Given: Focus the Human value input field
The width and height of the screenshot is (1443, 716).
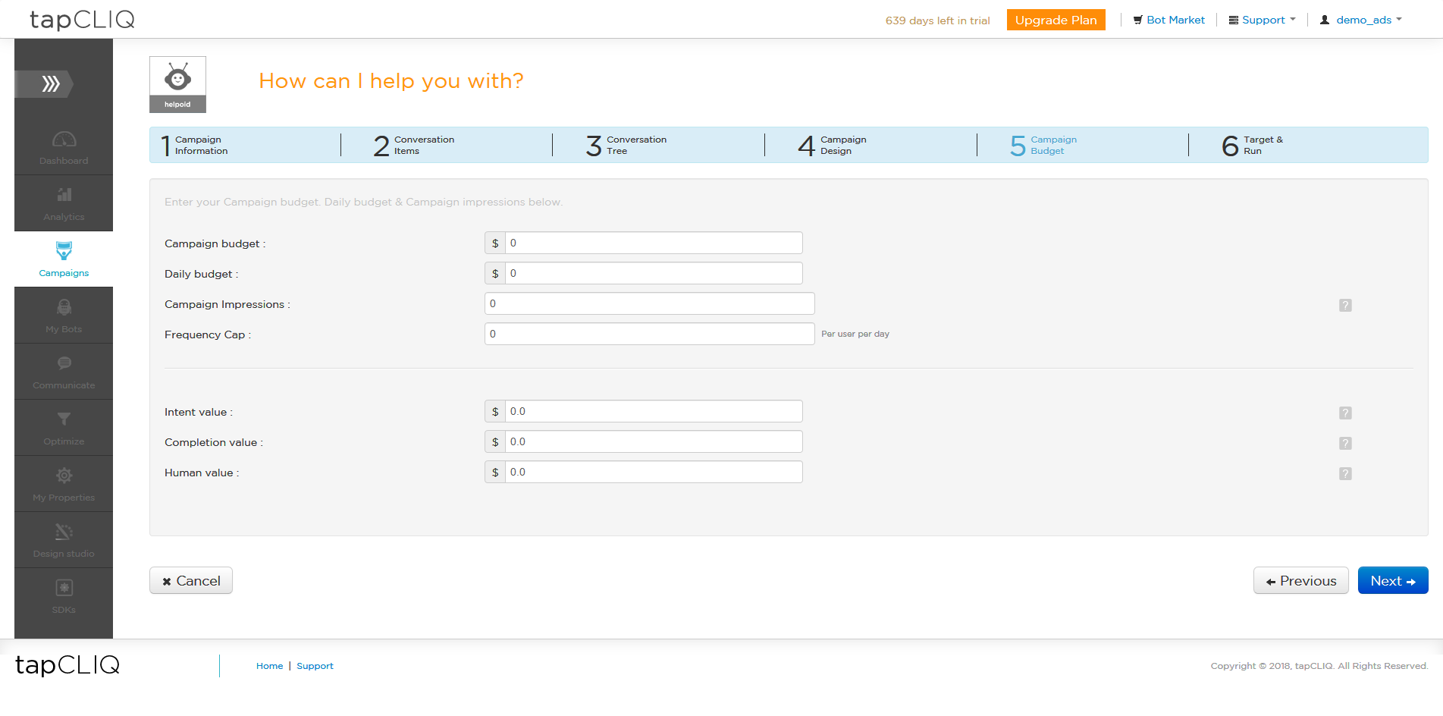Looking at the screenshot, I should [654, 472].
